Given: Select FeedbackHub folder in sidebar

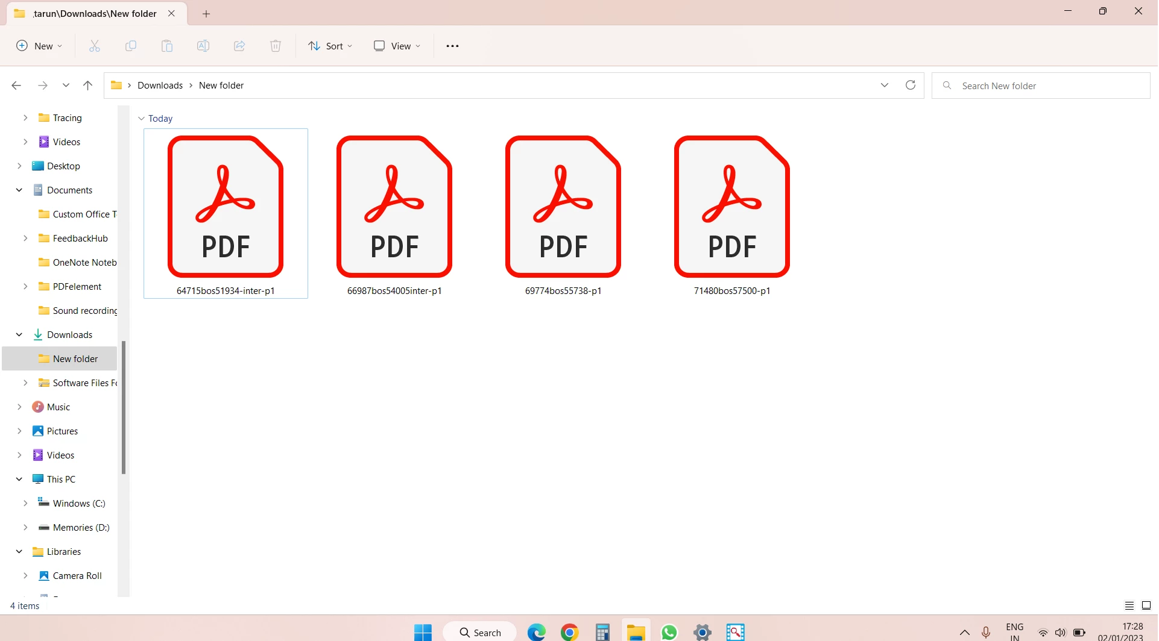Looking at the screenshot, I should click(x=80, y=238).
